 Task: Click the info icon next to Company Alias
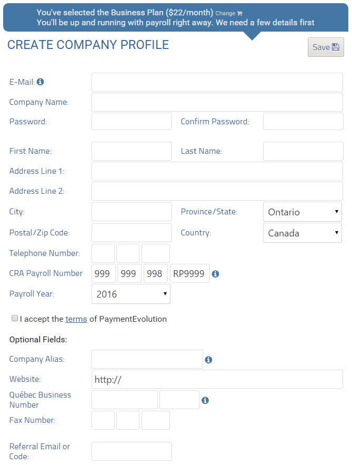208,360
